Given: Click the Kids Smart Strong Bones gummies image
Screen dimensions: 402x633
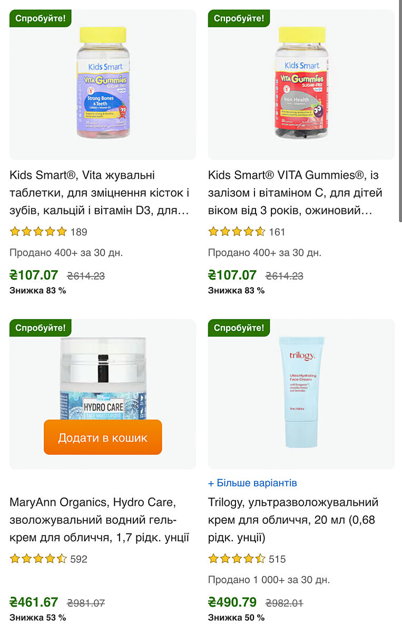Looking at the screenshot, I should pyautogui.click(x=103, y=84).
